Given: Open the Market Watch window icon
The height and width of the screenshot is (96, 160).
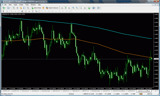Looking at the screenshot, I should [14, 8].
